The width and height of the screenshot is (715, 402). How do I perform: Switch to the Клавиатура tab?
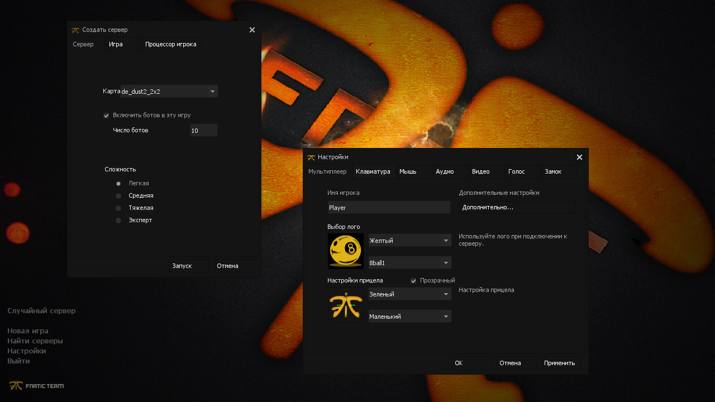(x=373, y=172)
